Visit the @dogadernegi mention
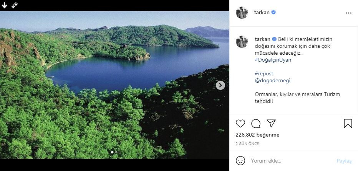 (270, 80)
